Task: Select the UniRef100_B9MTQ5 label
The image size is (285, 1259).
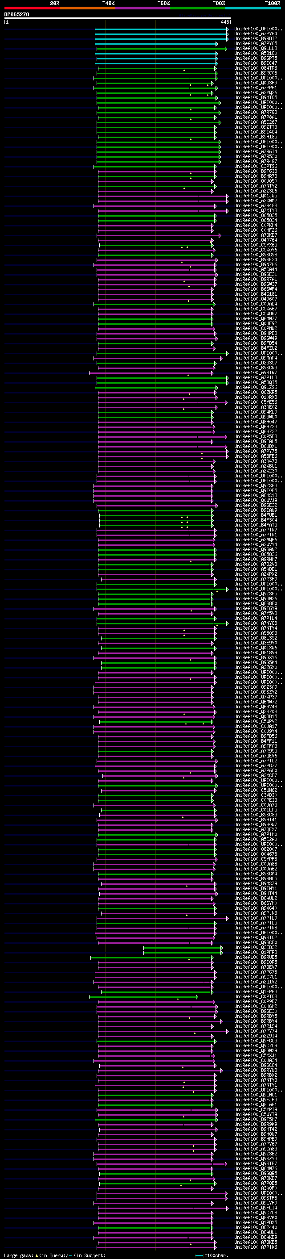Action: click(x=256, y=98)
